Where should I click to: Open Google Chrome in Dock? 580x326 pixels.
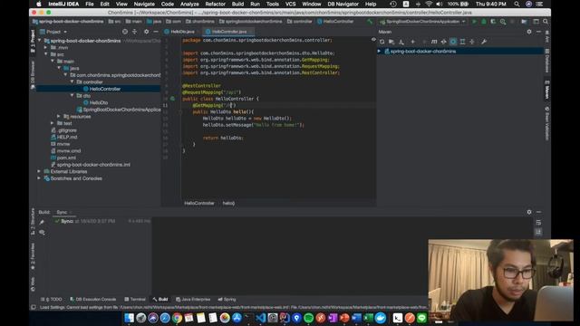[x=177, y=318]
